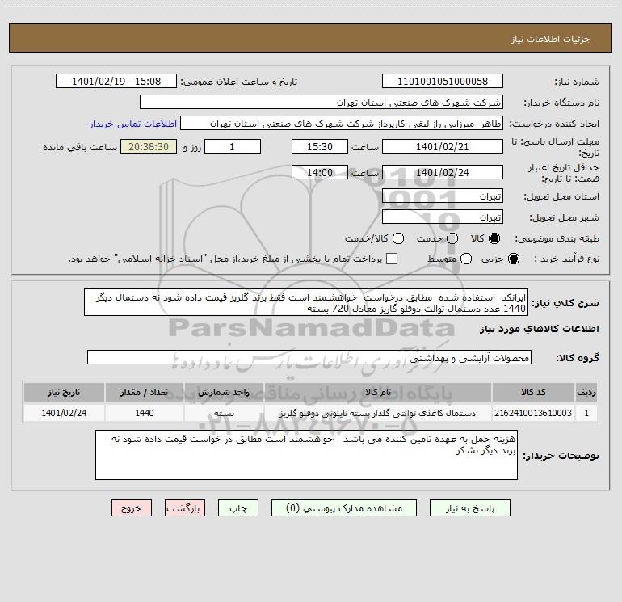This screenshot has height=602, width=622.
Task: Click the row number 1 cell
Action: [x=586, y=413]
